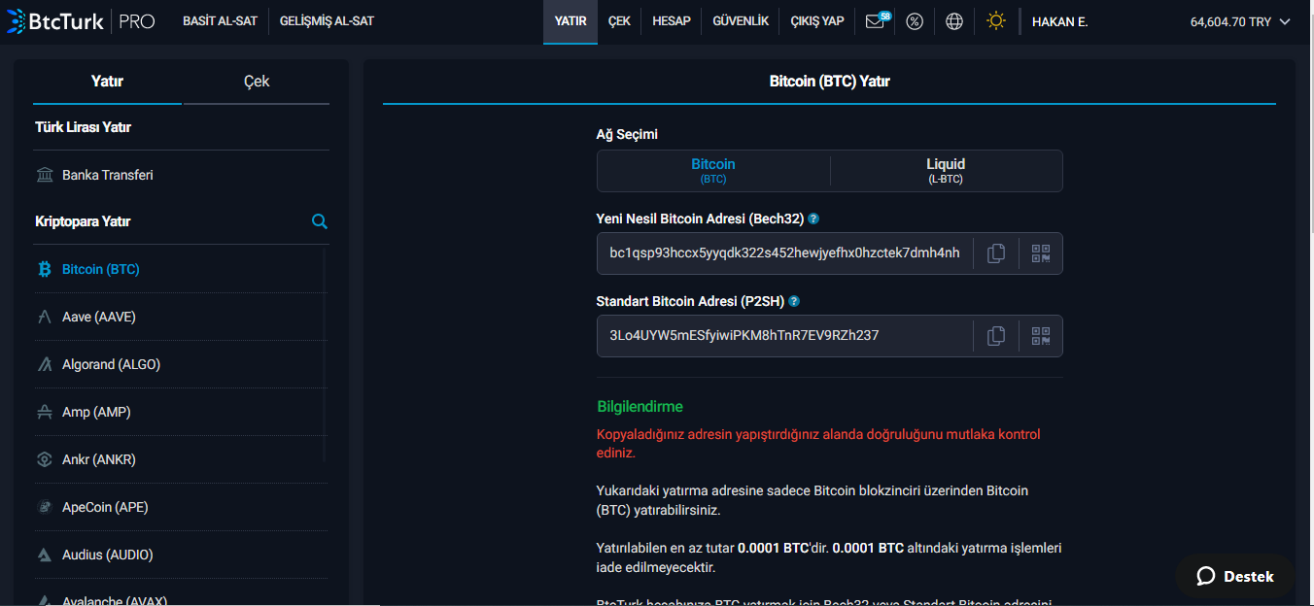Open the percent commission icon
Viewport: 1314px width, 606px height.
pyautogui.click(x=915, y=21)
